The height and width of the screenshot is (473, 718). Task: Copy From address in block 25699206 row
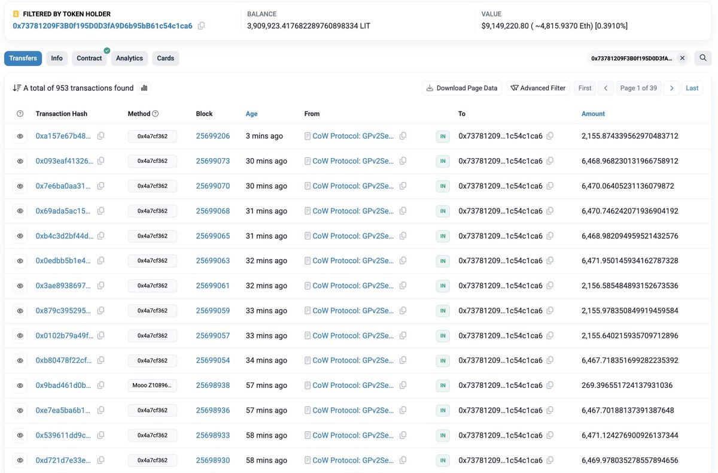point(403,136)
